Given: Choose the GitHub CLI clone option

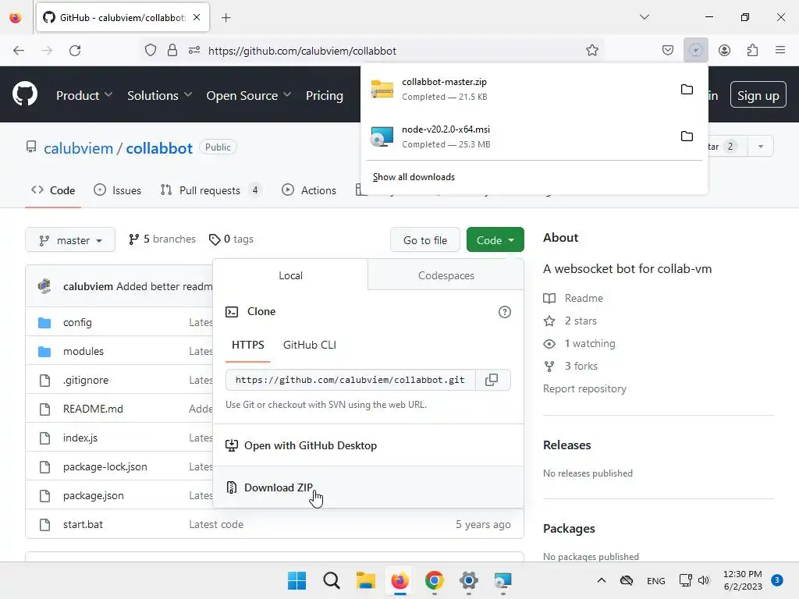Looking at the screenshot, I should pyautogui.click(x=309, y=345).
